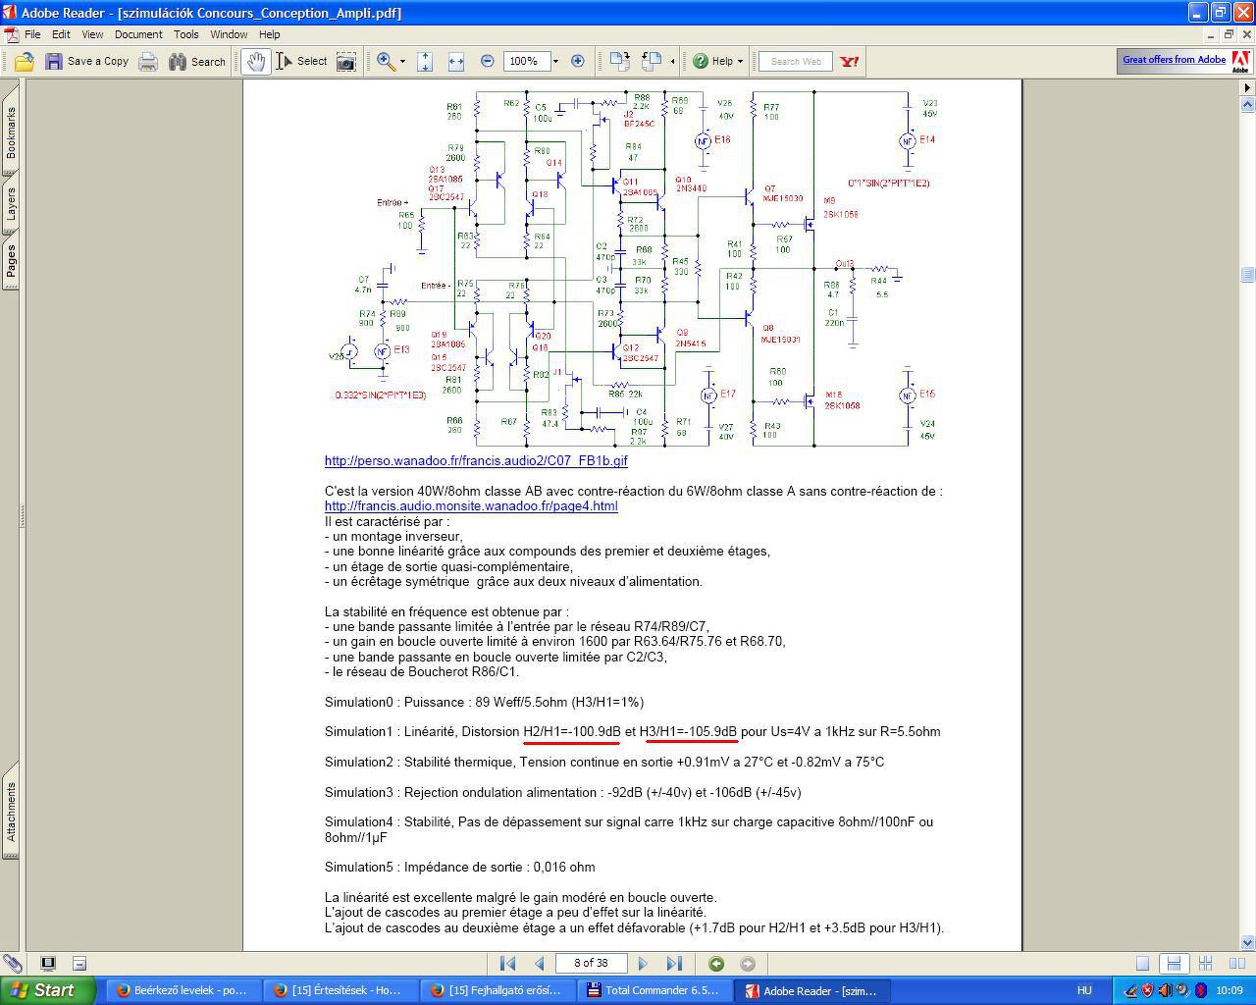Click the Yahoo search icon
Screen dimensions: 1256x1005
[x=850, y=61]
